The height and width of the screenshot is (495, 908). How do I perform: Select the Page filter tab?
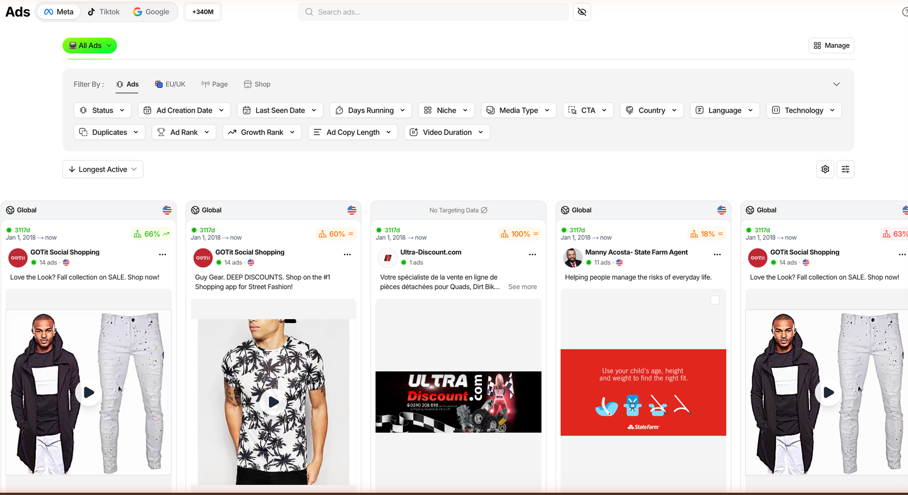tap(215, 84)
